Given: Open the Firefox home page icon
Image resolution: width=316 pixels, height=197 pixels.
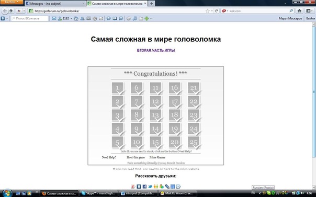Looking at the screenshot, I should 299,11.
